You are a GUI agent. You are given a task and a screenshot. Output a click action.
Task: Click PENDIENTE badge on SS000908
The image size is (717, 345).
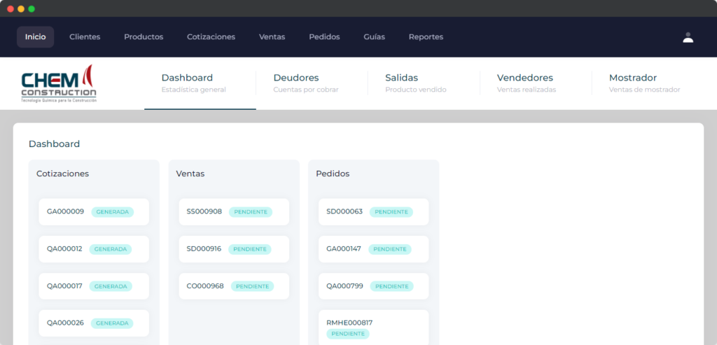[x=251, y=212]
